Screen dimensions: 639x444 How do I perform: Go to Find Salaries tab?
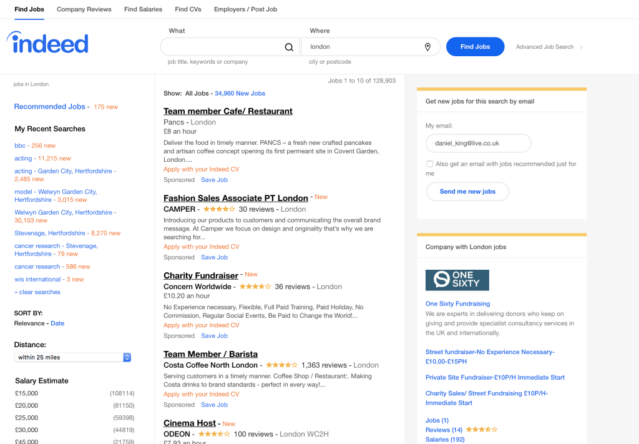[143, 9]
